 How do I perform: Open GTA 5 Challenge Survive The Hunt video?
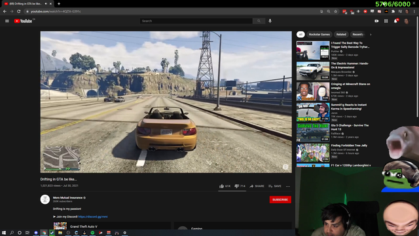pos(313,132)
